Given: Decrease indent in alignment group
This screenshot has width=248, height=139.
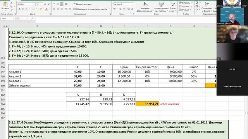Looking at the screenshot, I should tap(66, 9).
